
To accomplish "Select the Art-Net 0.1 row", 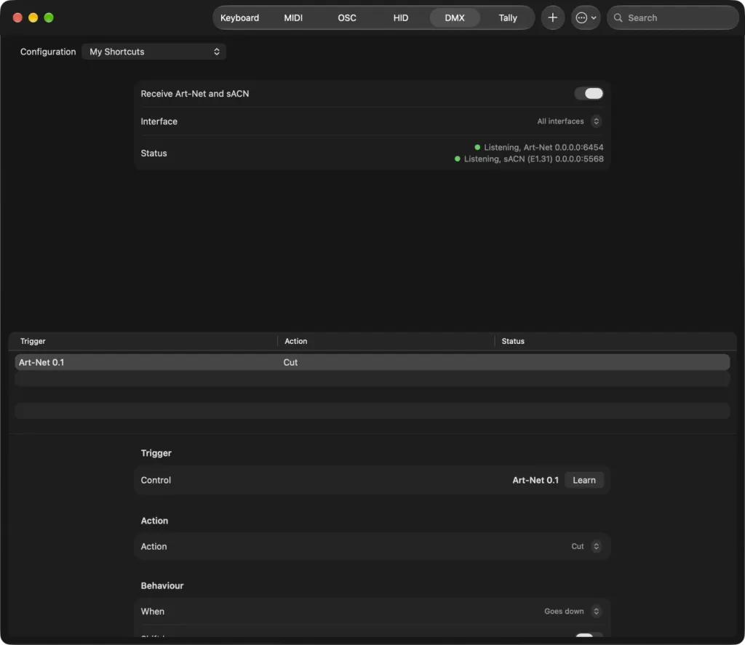I will (x=372, y=362).
